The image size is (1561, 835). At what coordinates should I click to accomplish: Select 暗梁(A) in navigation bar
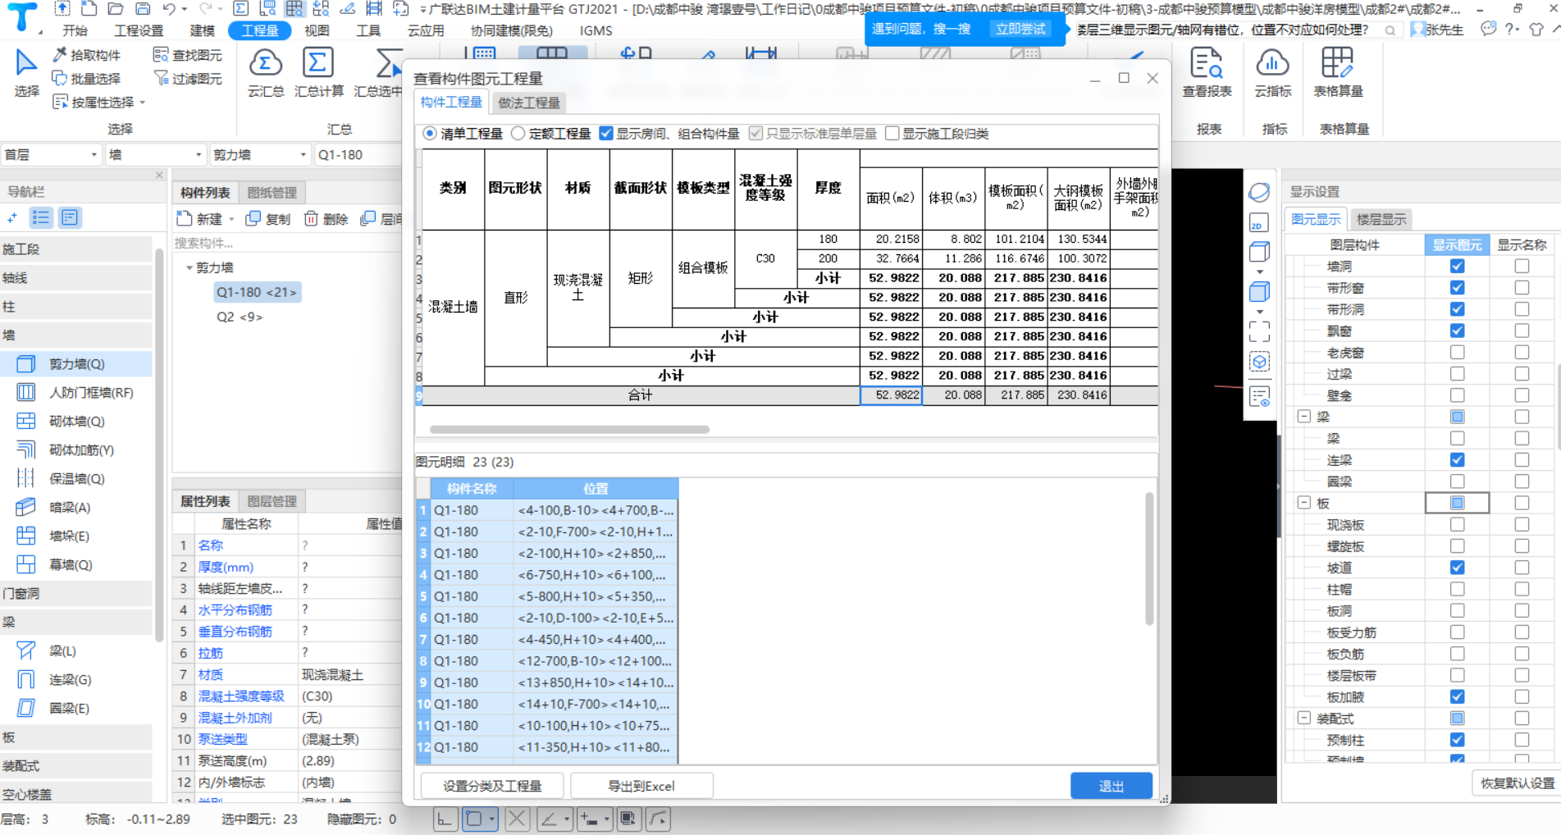(x=76, y=508)
